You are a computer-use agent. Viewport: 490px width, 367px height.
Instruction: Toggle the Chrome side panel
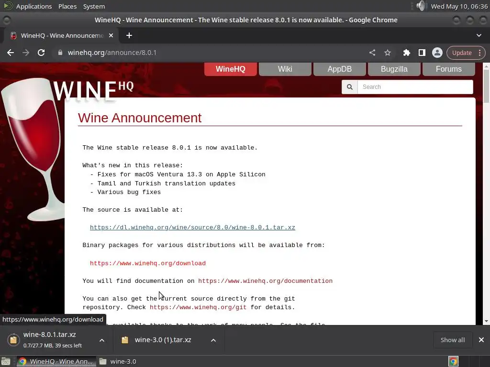[x=422, y=53]
